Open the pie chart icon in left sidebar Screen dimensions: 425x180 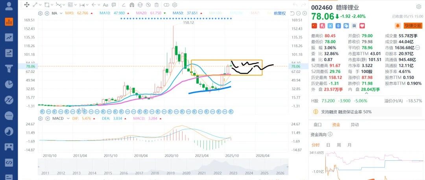9,85
